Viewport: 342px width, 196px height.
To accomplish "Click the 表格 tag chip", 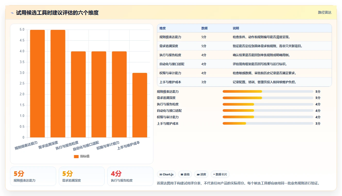I will 185,174.
